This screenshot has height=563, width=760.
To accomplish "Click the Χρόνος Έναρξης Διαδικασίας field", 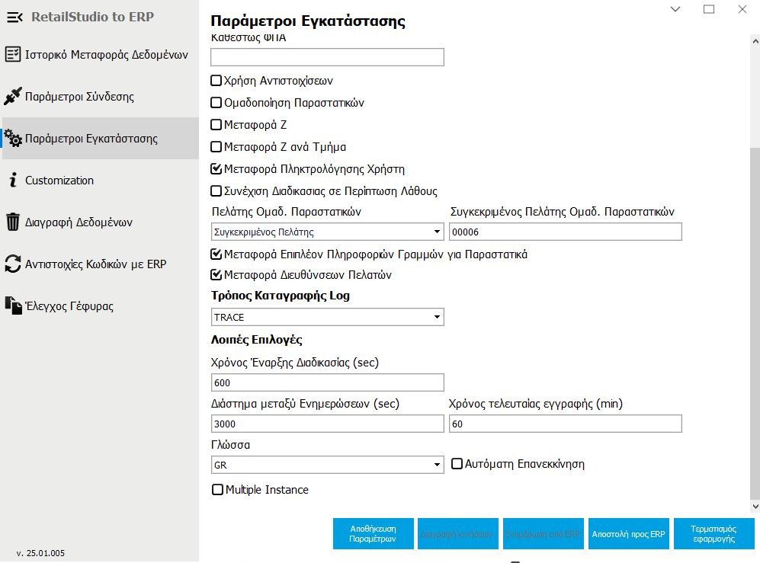I will point(327,382).
